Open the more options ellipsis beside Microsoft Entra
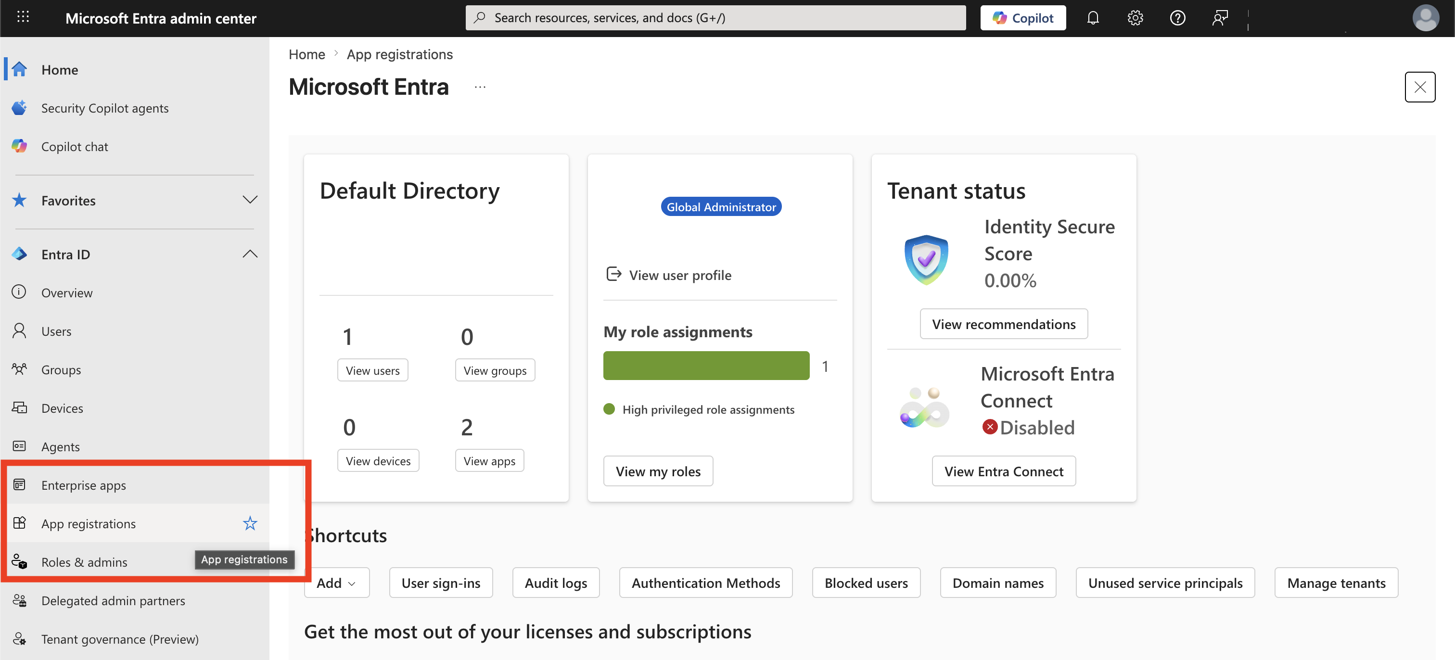The width and height of the screenshot is (1455, 660). tap(480, 87)
